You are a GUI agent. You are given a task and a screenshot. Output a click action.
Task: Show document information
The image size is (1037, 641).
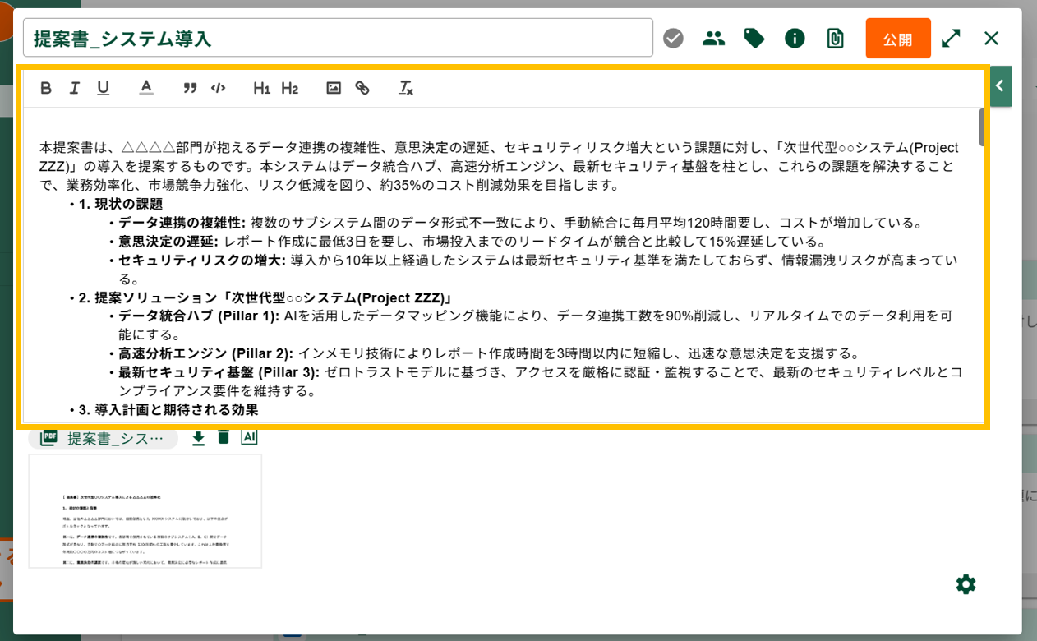click(x=795, y=38)
